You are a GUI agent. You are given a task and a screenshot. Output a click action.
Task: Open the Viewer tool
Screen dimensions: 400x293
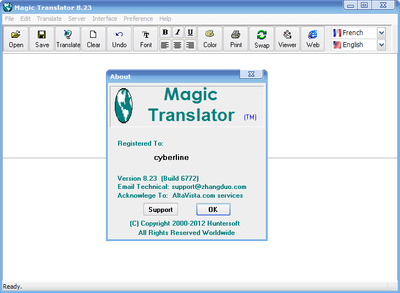click(x=287, y=39)
